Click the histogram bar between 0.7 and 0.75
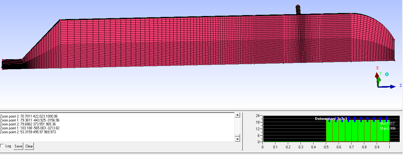This screenshot has width=403, height=155. 354,131
